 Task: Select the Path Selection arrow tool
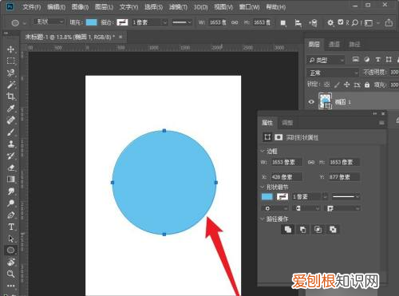[x=10, y=239]
